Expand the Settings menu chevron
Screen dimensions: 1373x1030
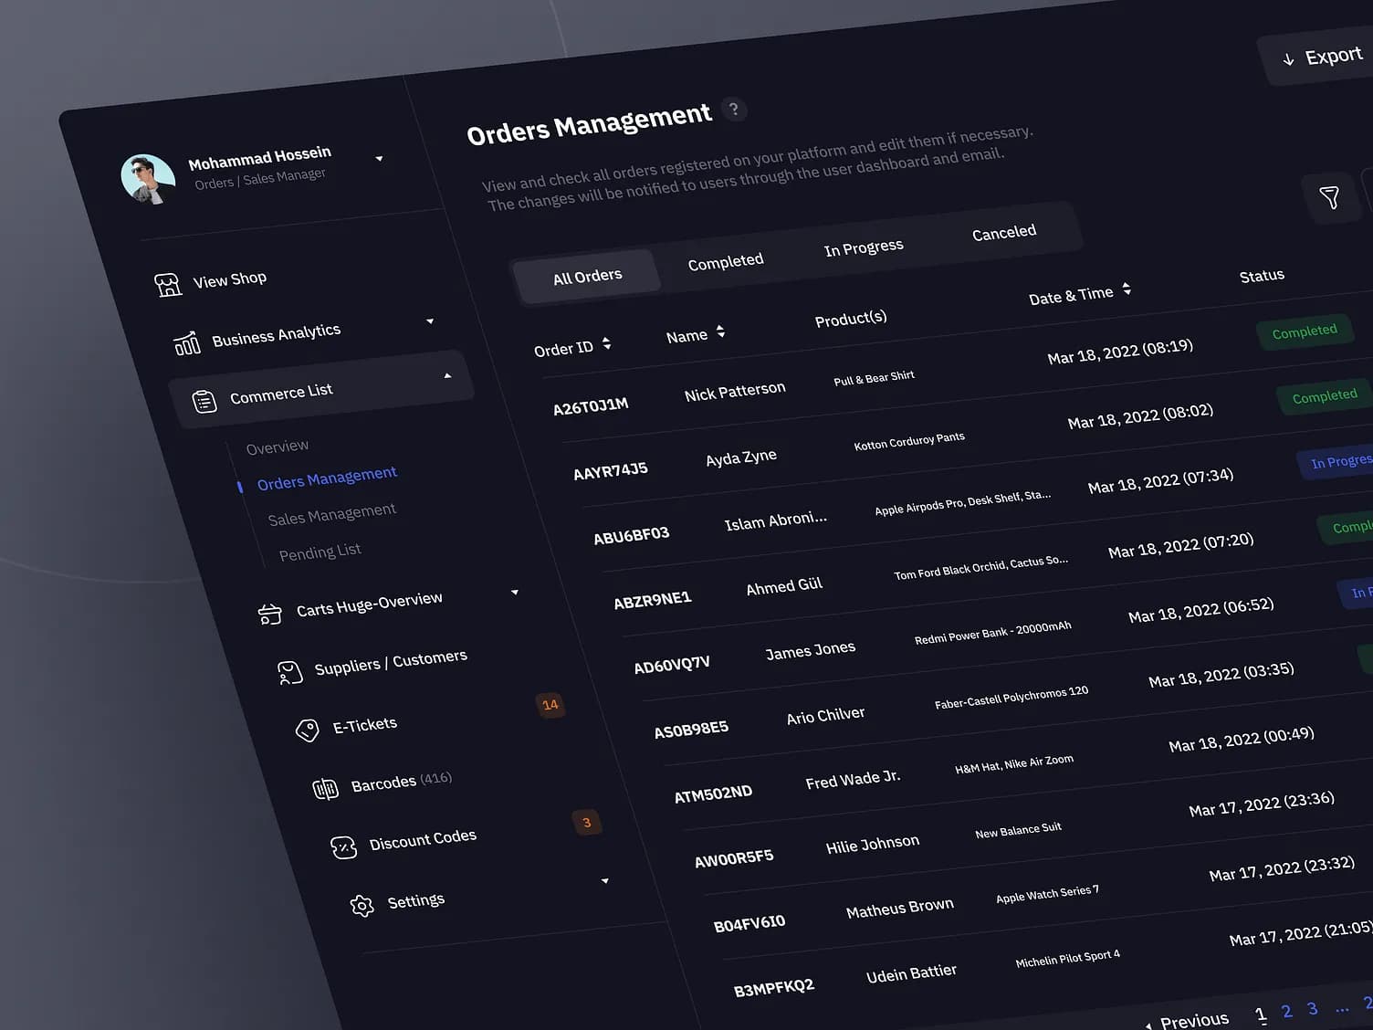[x=604, y=879]
